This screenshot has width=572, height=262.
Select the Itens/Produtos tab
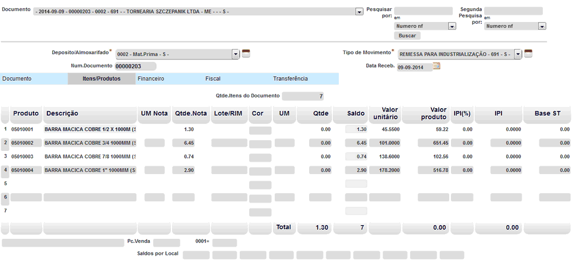(x=101, y=78)
